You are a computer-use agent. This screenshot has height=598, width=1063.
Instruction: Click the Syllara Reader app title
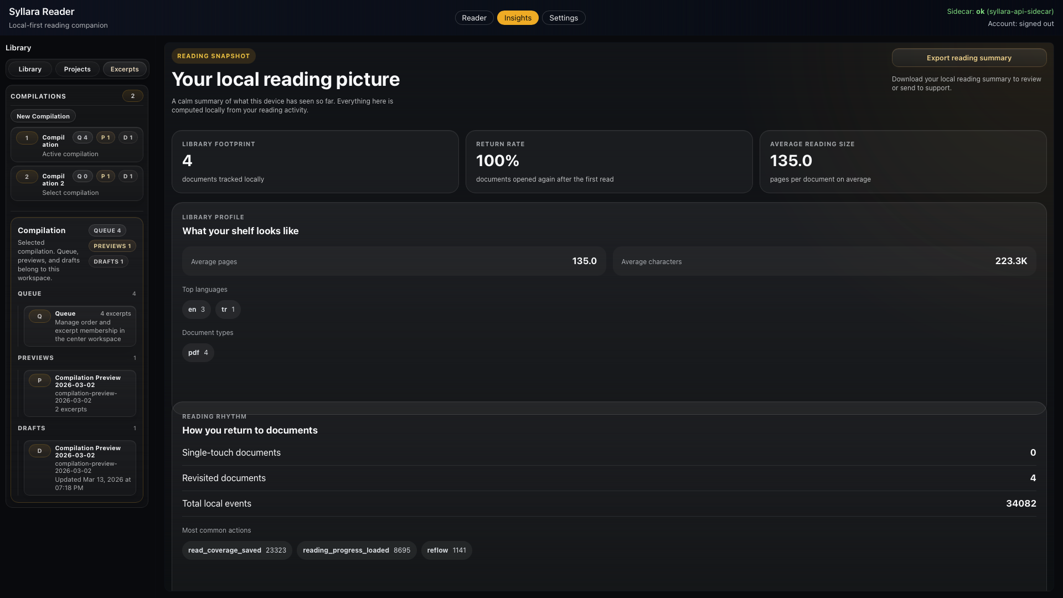(42, 12)
